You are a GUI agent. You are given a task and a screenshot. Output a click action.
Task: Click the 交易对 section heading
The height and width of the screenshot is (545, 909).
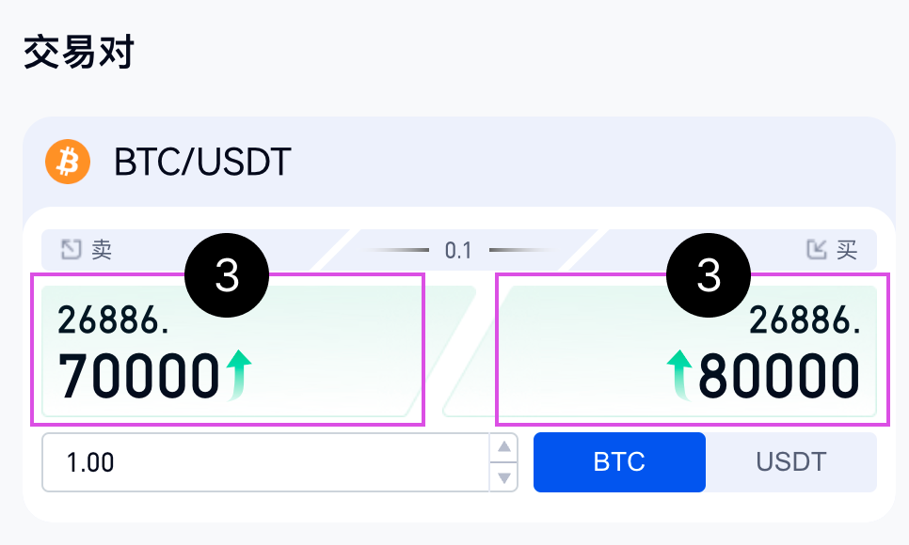point(79,53)
